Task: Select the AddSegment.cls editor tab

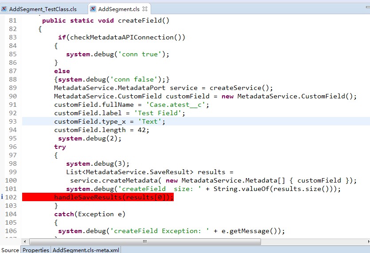Action: (x=119, y=9)
